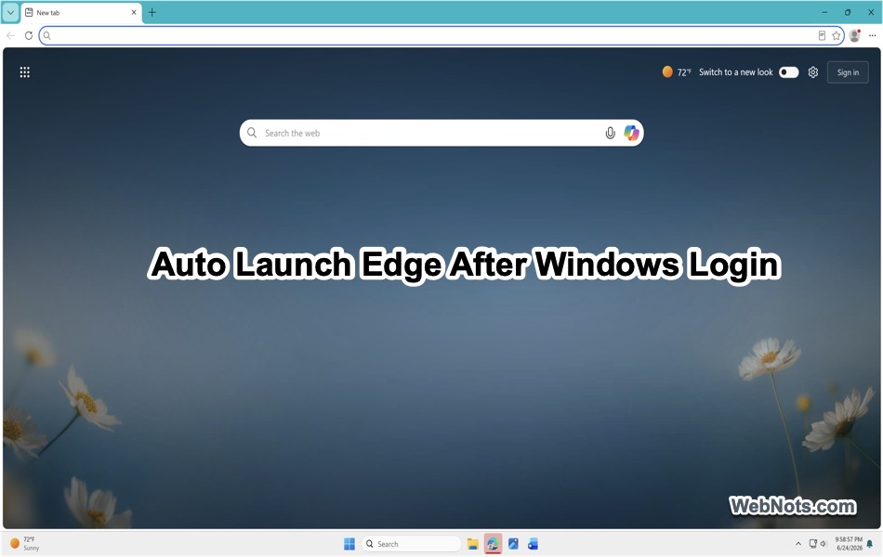Viewport: 883px width, 557px height.
Task: Open the apps grid launcher
Action: [25, 72]
